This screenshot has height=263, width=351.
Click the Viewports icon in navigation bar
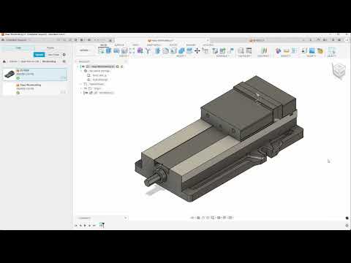230,218
